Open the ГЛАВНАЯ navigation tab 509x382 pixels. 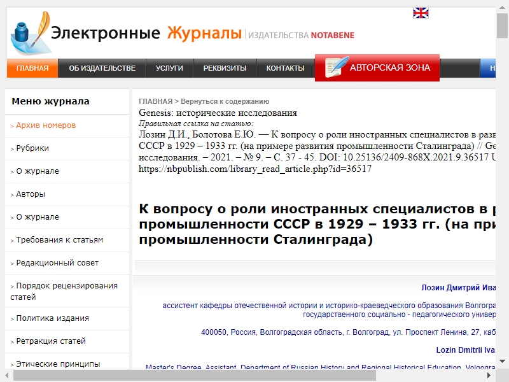[32, 68]
